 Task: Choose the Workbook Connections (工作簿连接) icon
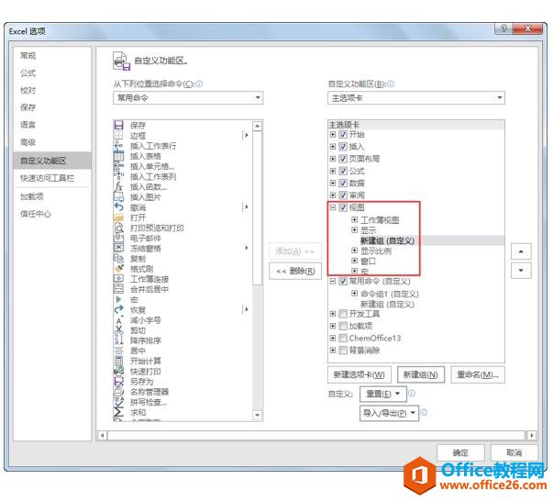point(118,279)
